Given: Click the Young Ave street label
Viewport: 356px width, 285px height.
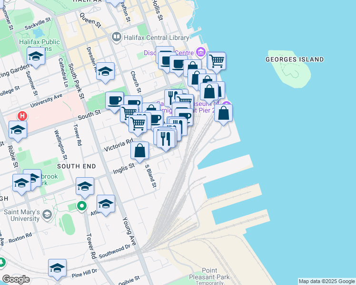Looking at the screenshot, I should [x=129, y=231].
